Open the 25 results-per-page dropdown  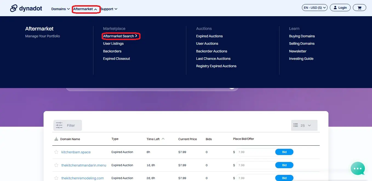pos(304,125)
